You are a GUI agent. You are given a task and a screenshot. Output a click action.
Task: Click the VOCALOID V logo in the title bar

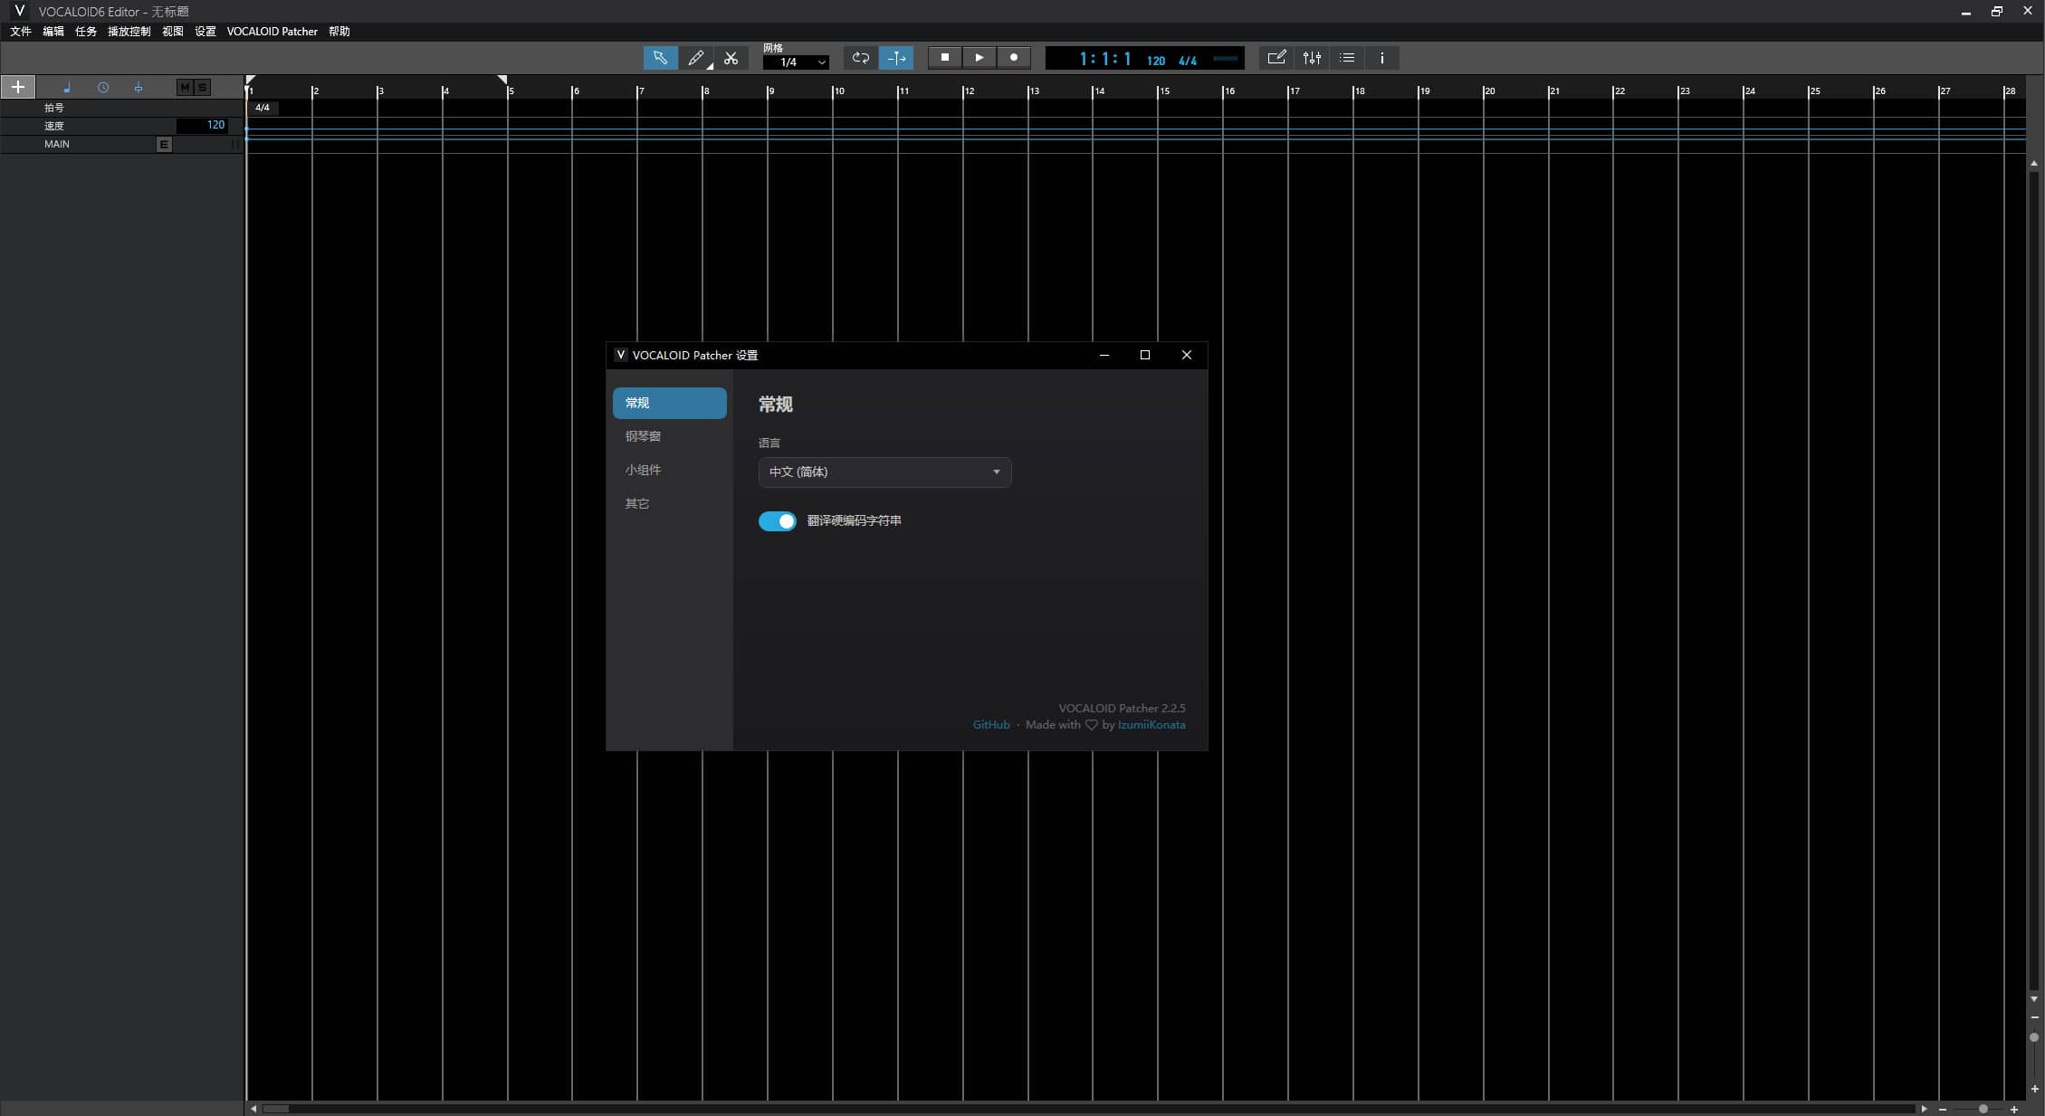19,11
